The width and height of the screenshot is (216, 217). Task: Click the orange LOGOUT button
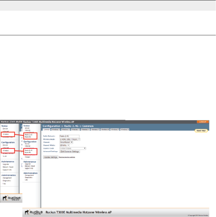coord(203,122)
